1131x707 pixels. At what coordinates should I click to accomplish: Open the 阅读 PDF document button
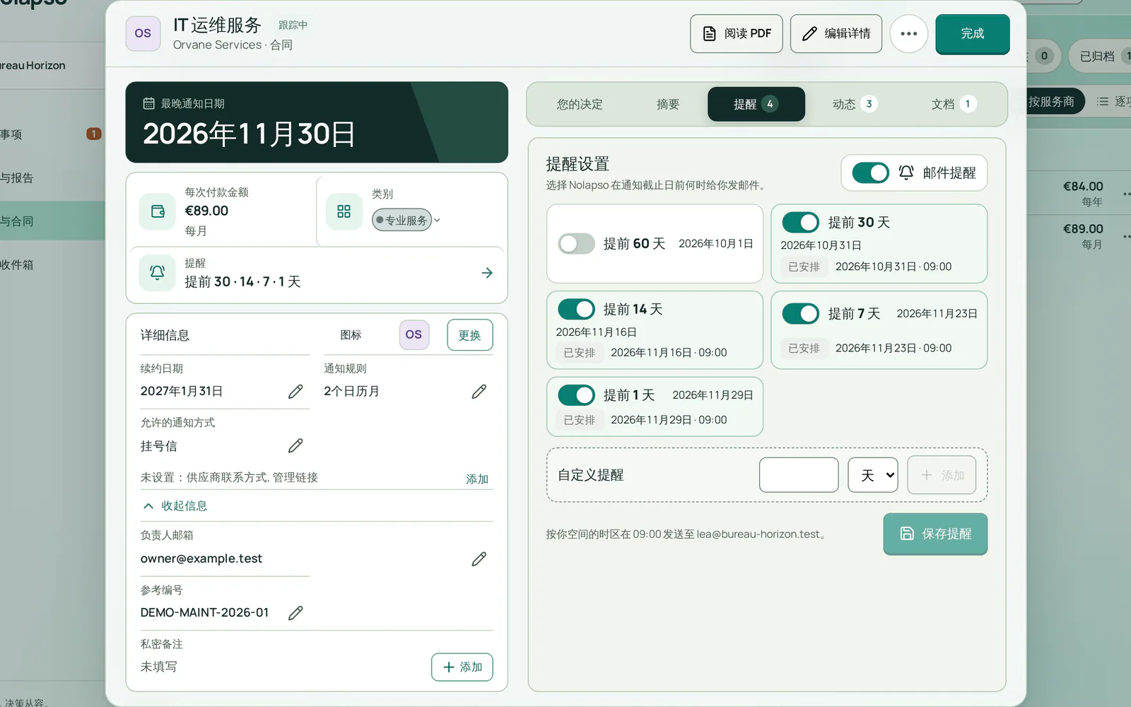click(x=736, y=33)
